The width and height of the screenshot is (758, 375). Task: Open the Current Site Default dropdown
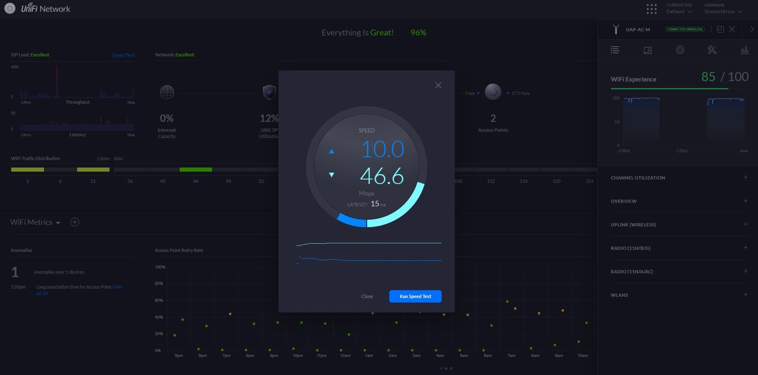[679, 12]
